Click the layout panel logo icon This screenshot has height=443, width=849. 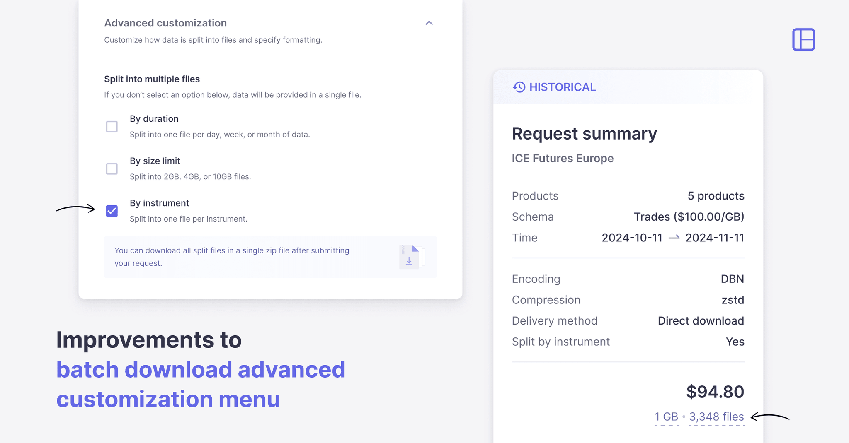coord(803,40)
